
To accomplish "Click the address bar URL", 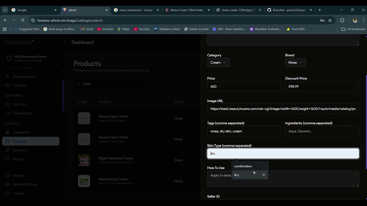I will coord(70,20).
